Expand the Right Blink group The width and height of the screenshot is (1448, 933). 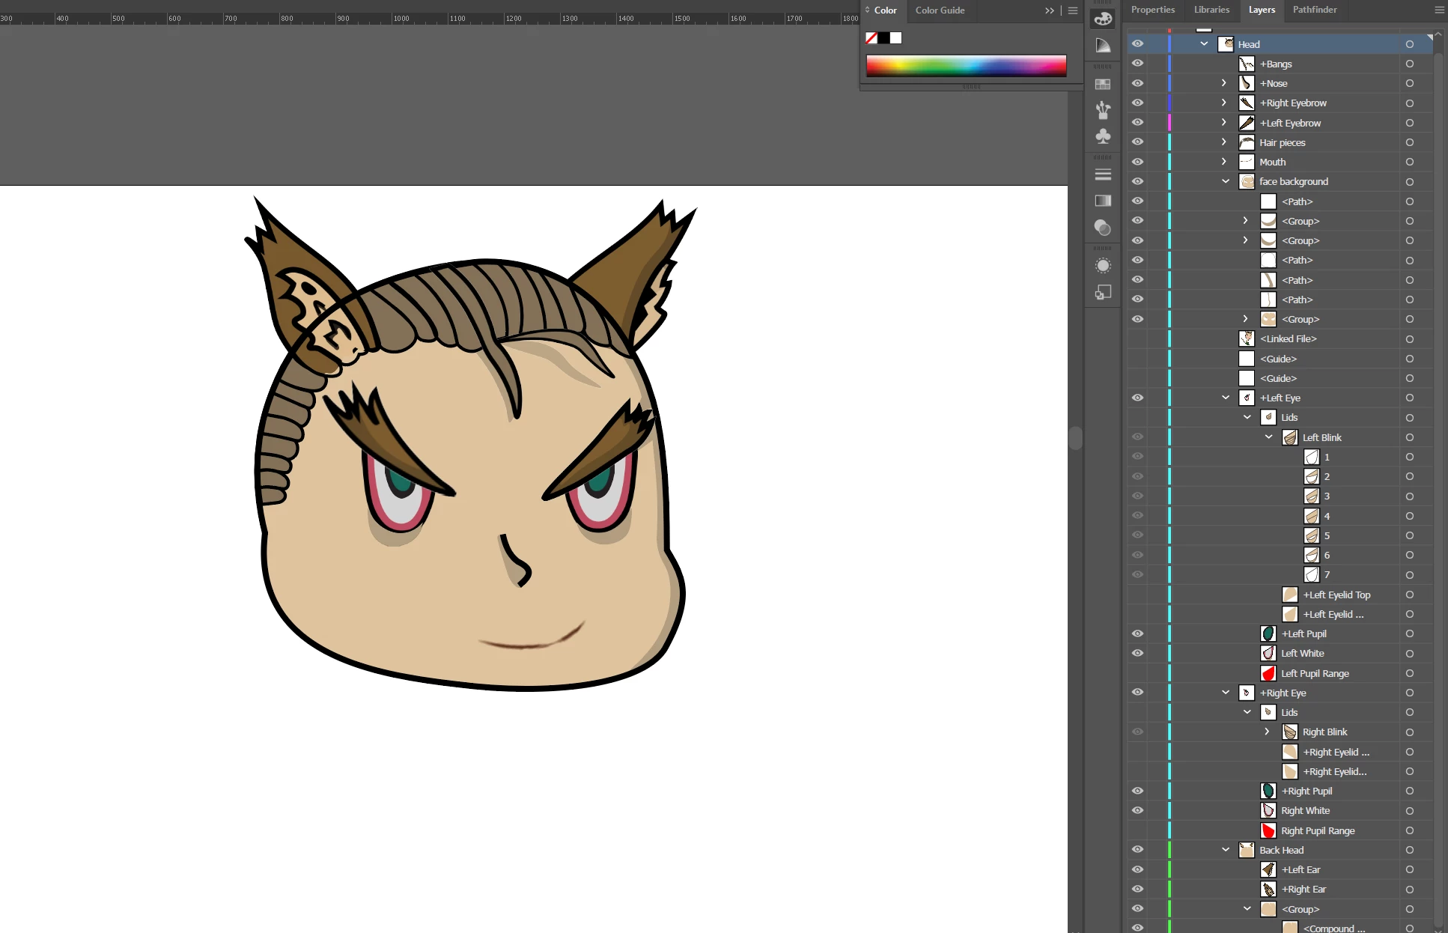click(x=1267, y=732)
